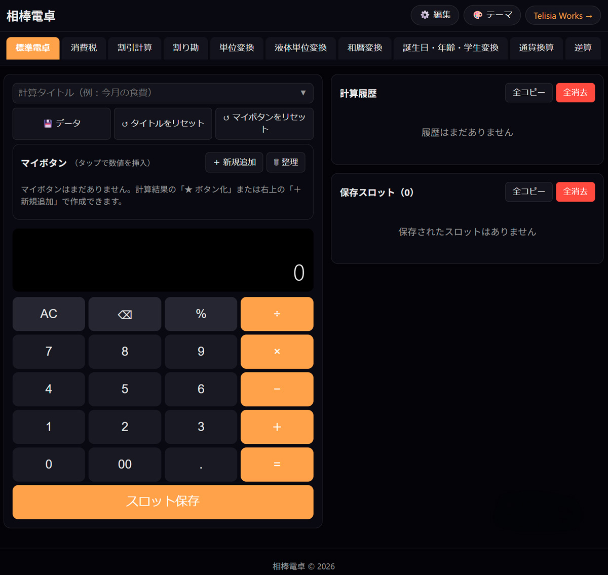Click the 整理 trash icon
The image size is (608, 575).
(277, 162)
